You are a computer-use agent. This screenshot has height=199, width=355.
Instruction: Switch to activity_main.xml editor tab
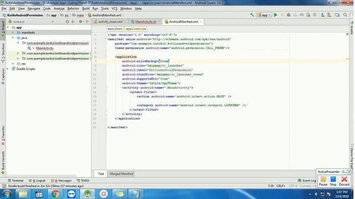[110, 22]
